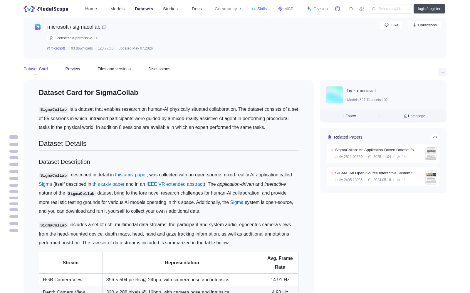Open "this arxiv paper" link after "itself described in"
The height and width of the screenshot is (293, 470).
click(x=108, y=184)
